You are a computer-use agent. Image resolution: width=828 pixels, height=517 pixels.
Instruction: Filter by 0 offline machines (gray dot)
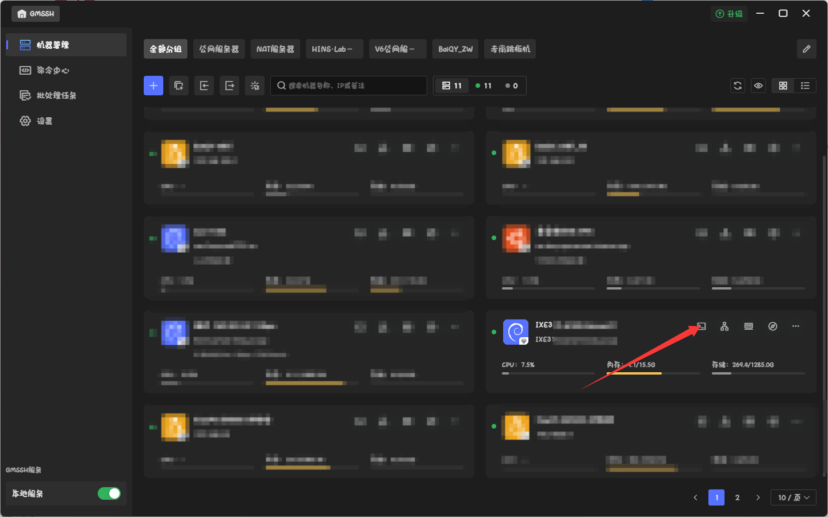[x=512, y=86]
